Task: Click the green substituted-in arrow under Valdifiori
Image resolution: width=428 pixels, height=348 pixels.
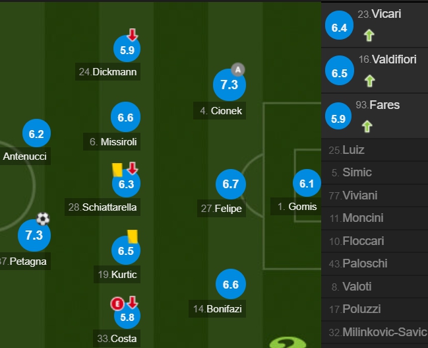Action: [x=369, y=81]
